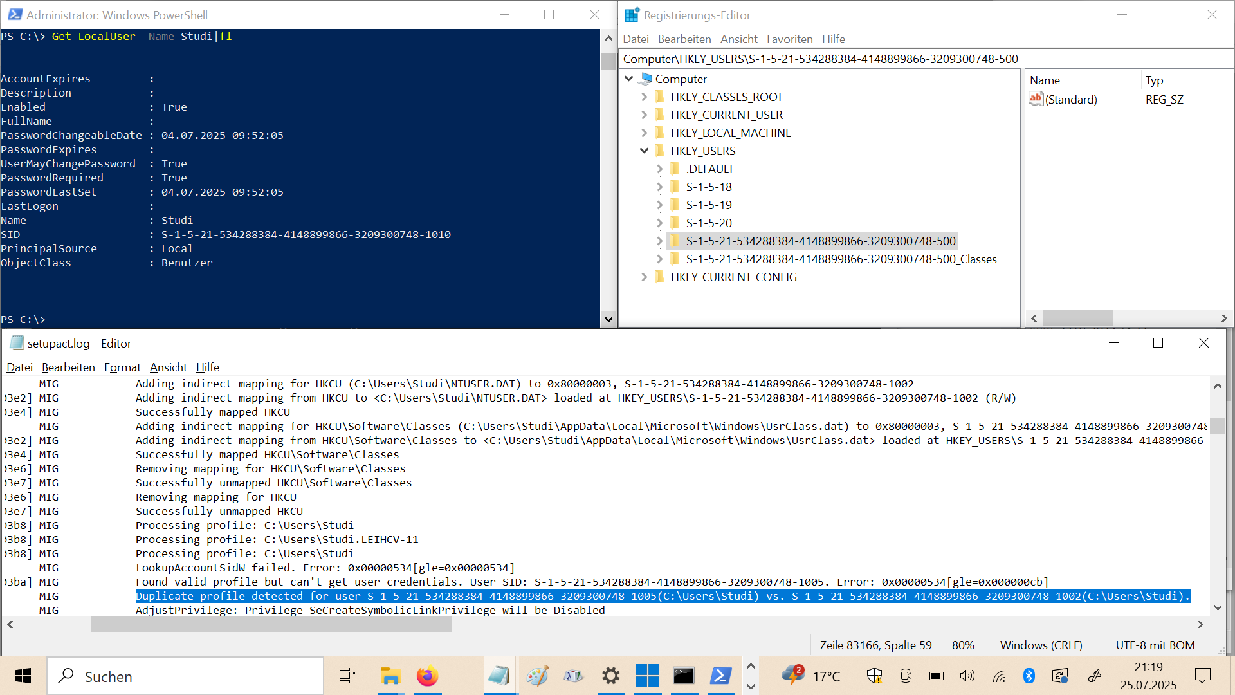The width and height of the screenshot is (1235, 695).
Task: Collapse the HKEY_USERS tree node
Action: click(x=644, y=151)
